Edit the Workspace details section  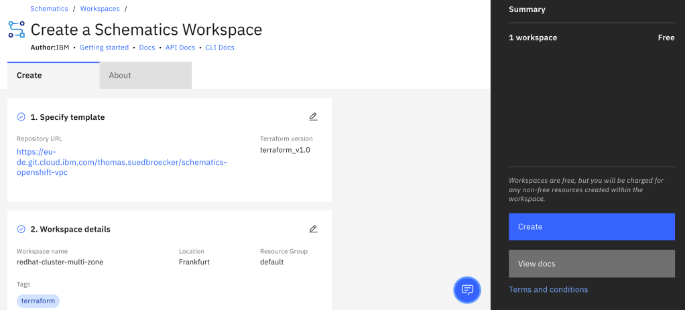[313, 229]
